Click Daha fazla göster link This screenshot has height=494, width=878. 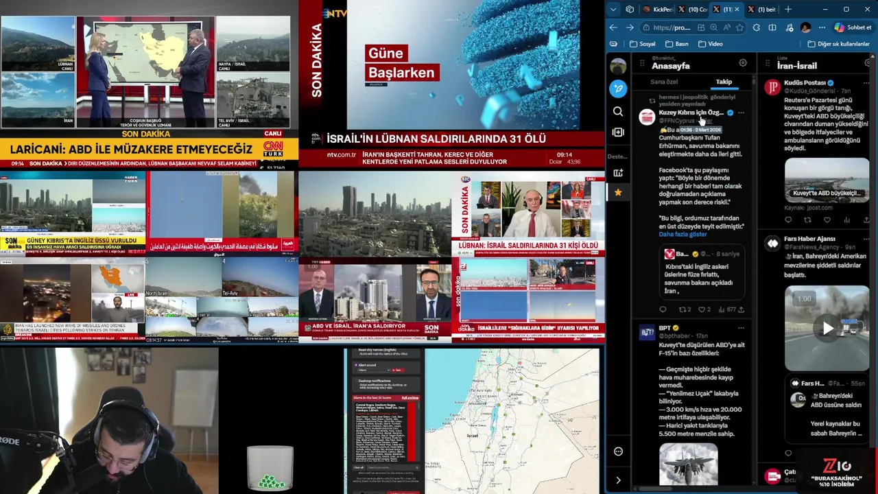(x=683, y=234)
